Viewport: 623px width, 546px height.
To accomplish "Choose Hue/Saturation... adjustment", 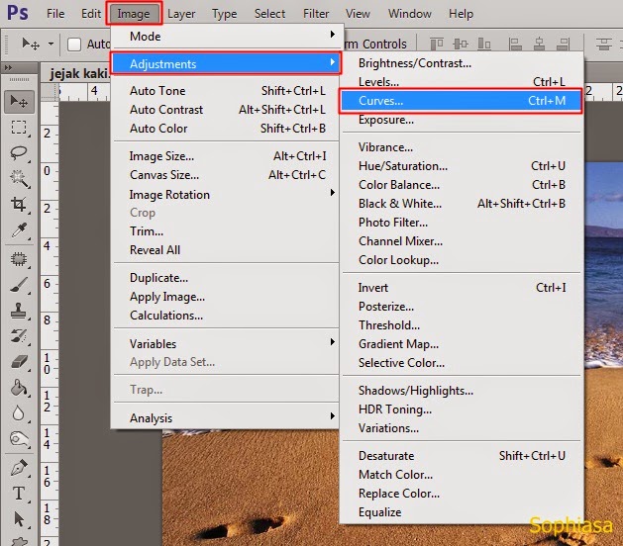I will click(461, 166).
